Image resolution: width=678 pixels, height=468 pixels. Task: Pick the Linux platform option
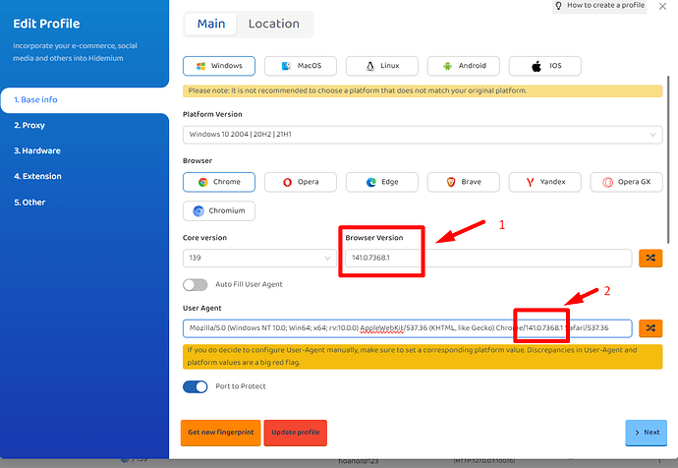(382, 66)
